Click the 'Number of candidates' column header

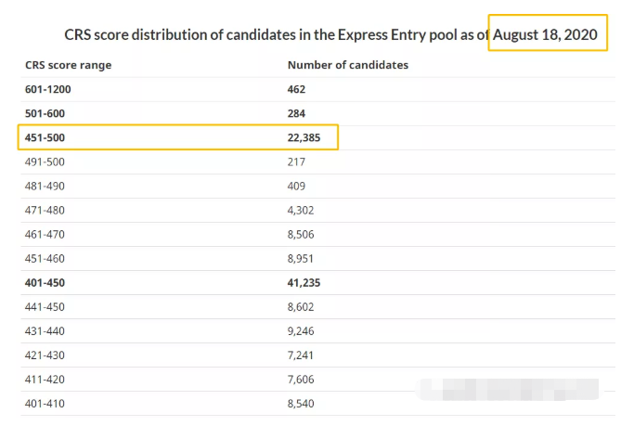point(348,65)
